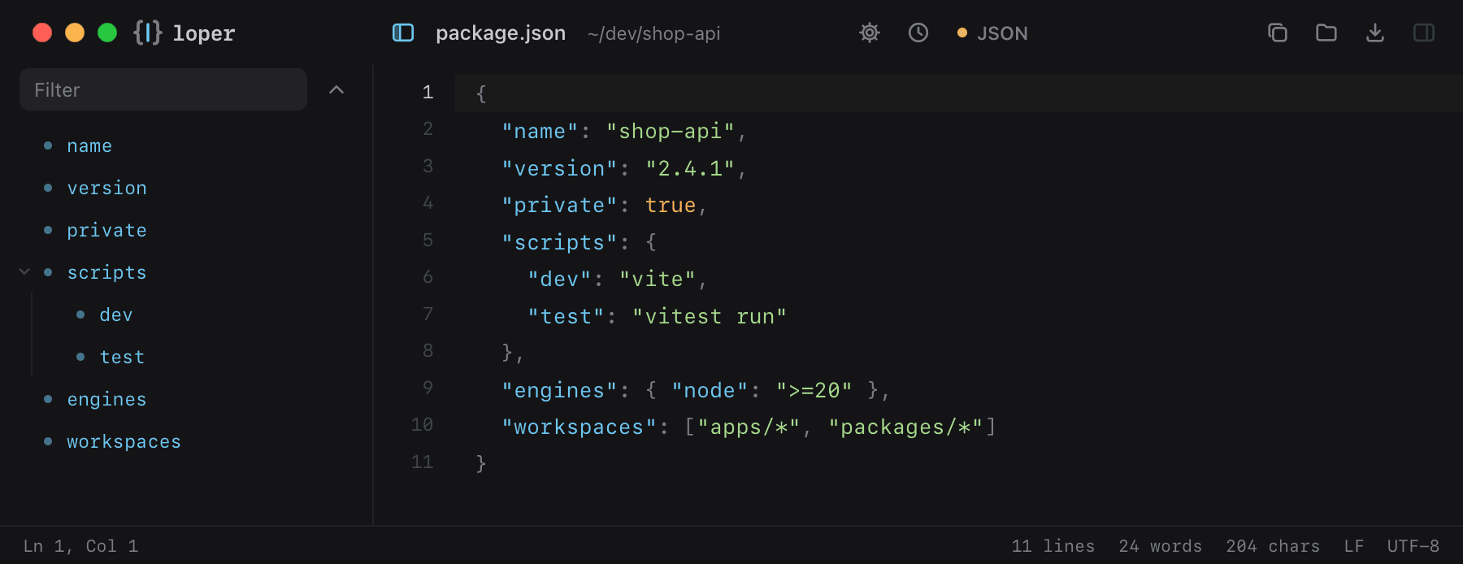The width and height of the screenshot is (1463, 564).
Task: Click line number 10 in gutter
Action: pyautogui.click(x=422, y=425)
